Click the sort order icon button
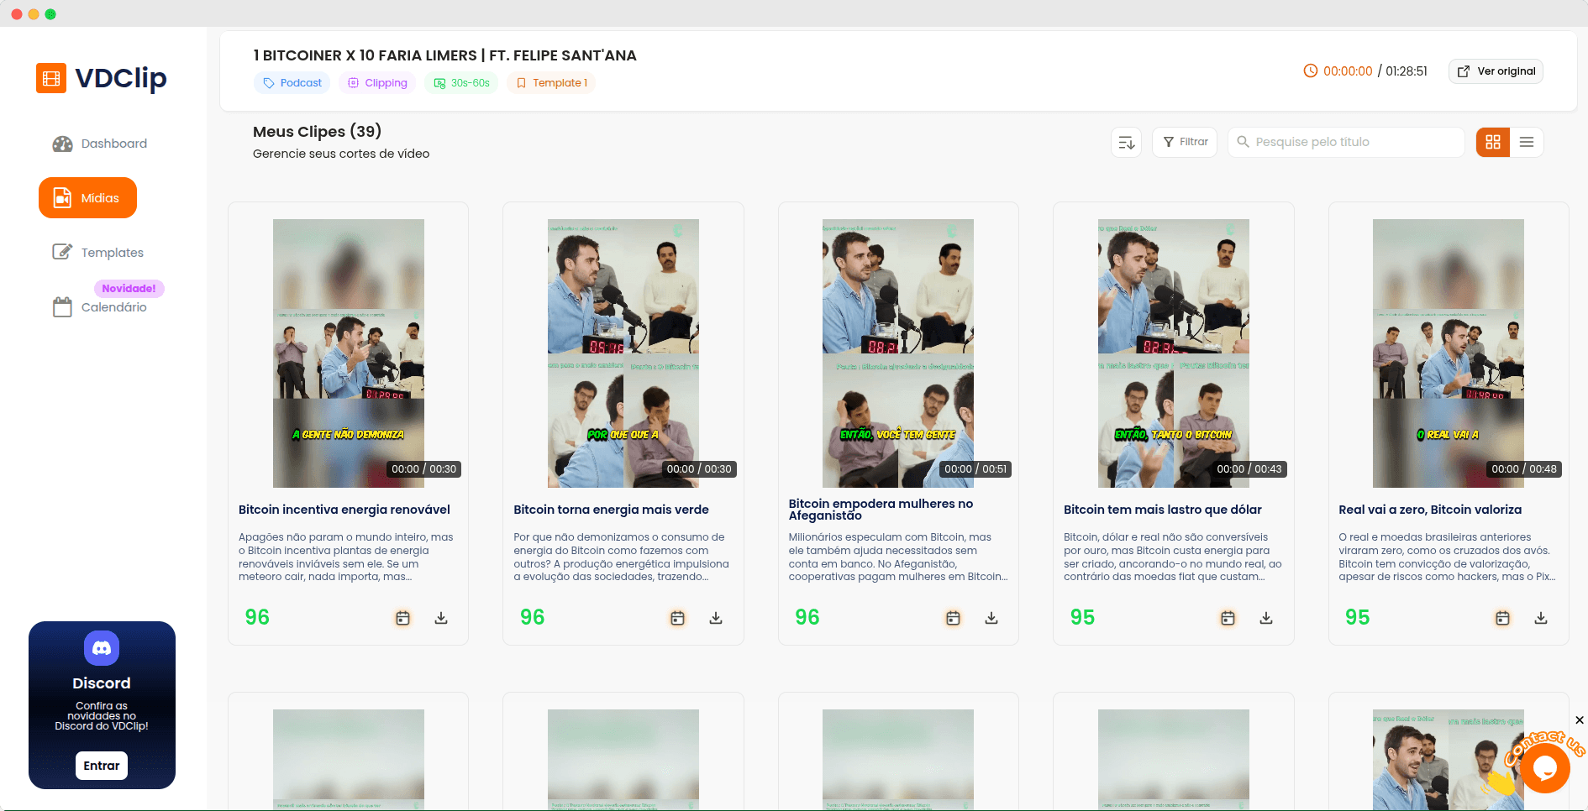 click(1126, 143)
